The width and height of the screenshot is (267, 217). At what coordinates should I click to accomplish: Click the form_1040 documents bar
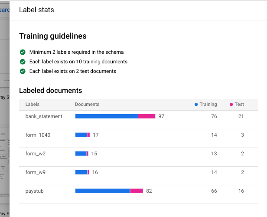(81, 135)
